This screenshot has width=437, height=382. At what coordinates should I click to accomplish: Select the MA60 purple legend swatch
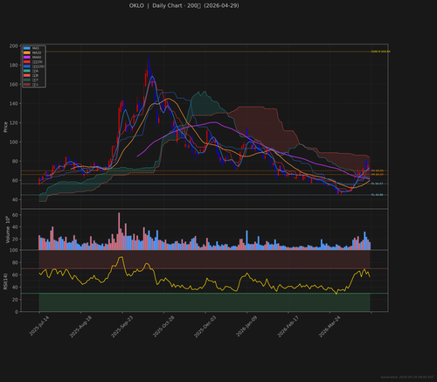pyautogui.click(x=27, y=57)
